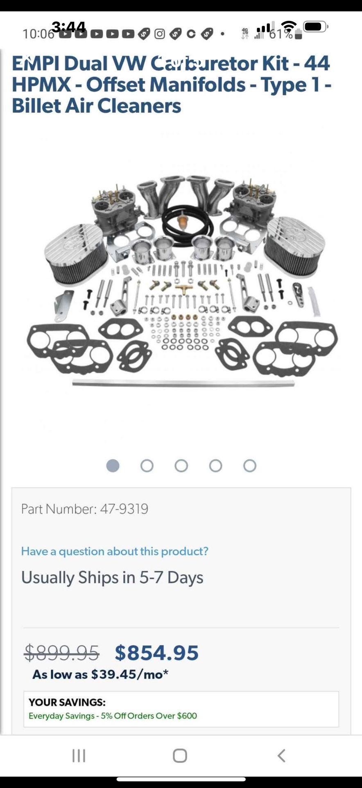Open recent apps via three-bar icon

pos(79,756)
